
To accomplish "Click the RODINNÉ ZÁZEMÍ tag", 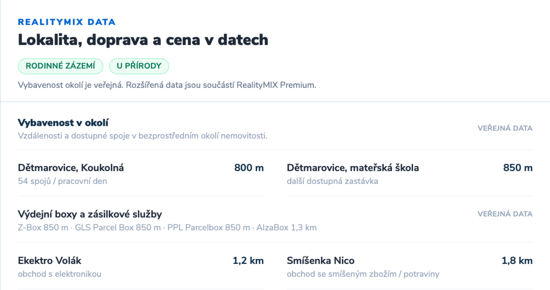I will [60, 66].
